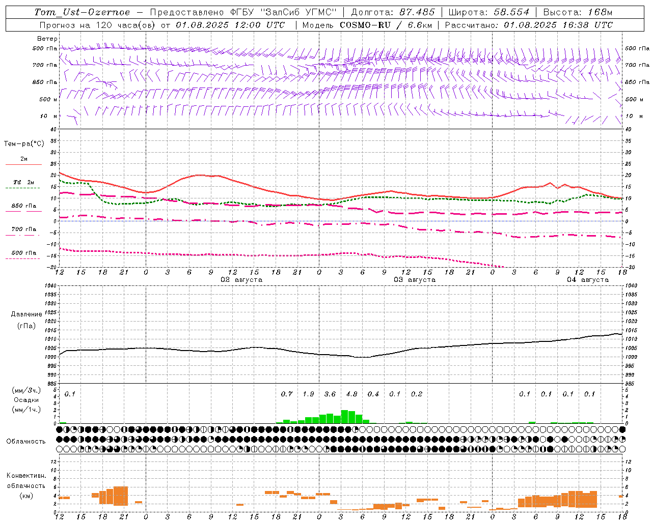
Task: Click the station name Tom_Ust-Ozernoe
Action: tap(82, 12)
